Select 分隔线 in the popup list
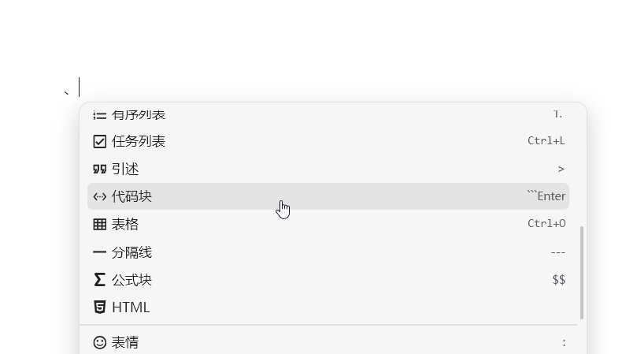Viewport: 622px width, 354px height. 131,252
